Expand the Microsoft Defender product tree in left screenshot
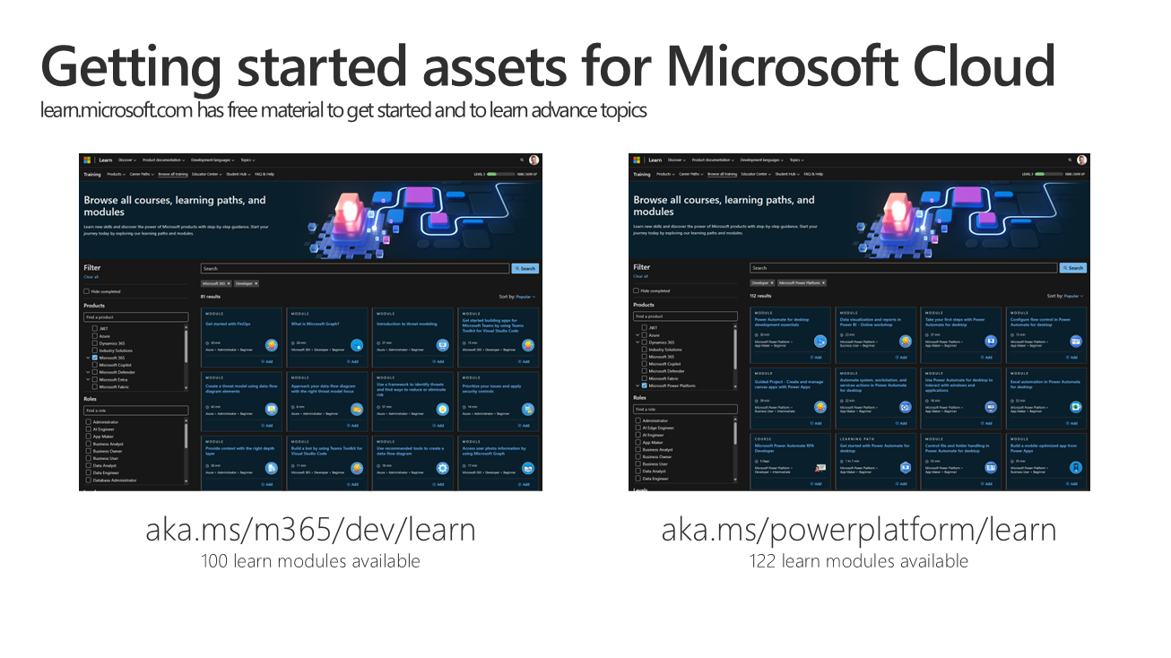This screenshot has height=658, width=1171. [x=88, y=372]
